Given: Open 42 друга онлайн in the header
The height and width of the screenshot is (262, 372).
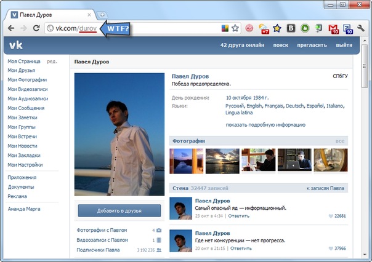Looking at the screenshot, I should (242, 45).
